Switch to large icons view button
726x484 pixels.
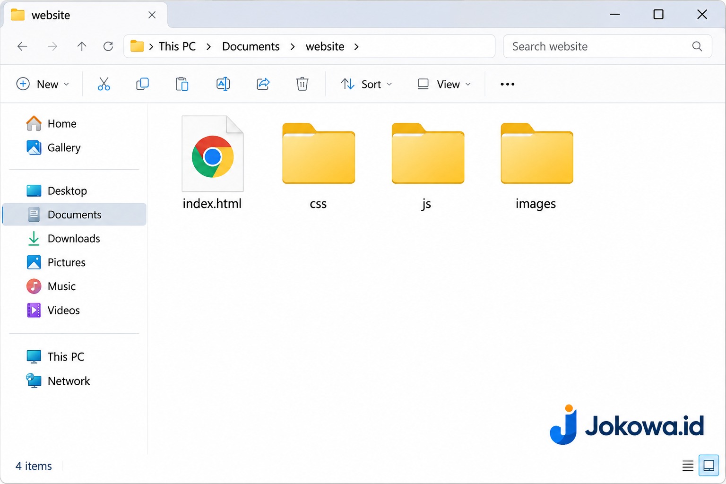click(x=709, y=466)
